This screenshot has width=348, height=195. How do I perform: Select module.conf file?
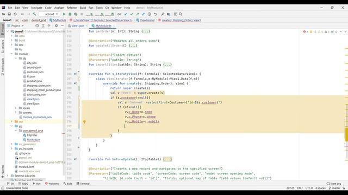[x=26, y=167]
